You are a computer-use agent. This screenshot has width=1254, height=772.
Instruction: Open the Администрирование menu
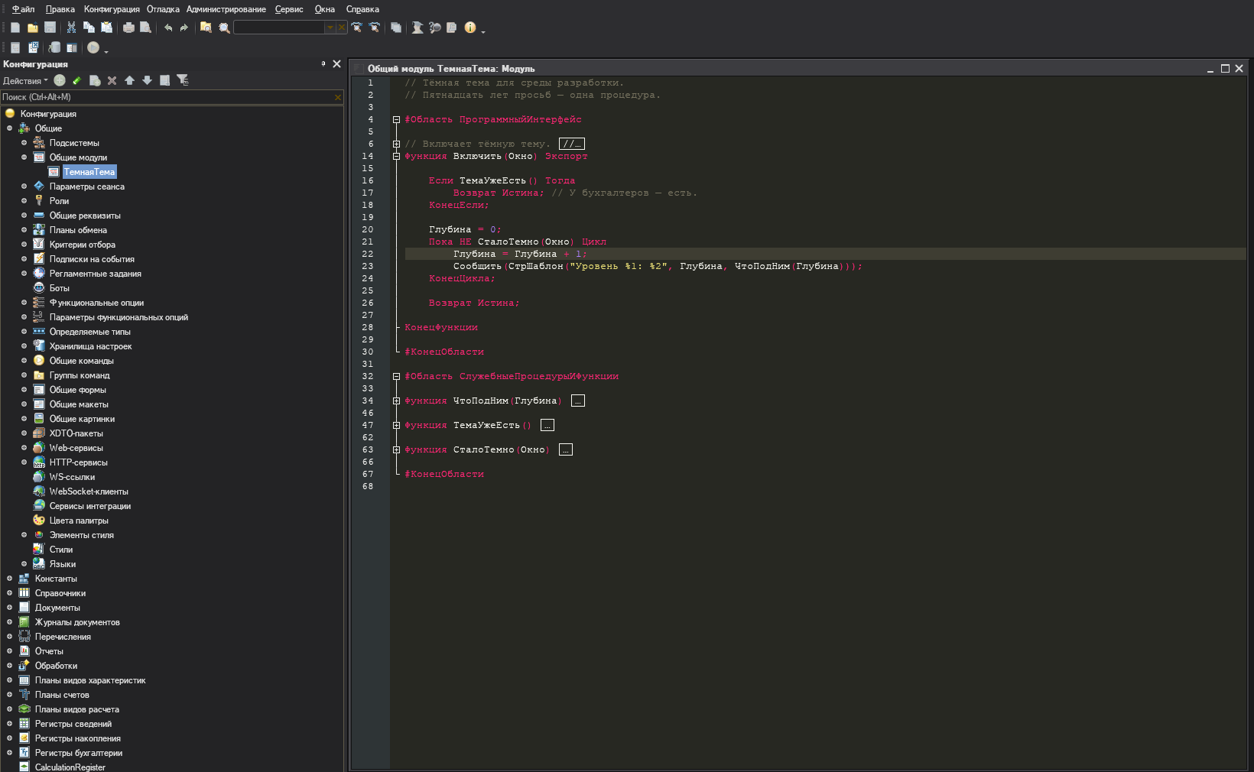pyautogui.click(x=226, y=9)
